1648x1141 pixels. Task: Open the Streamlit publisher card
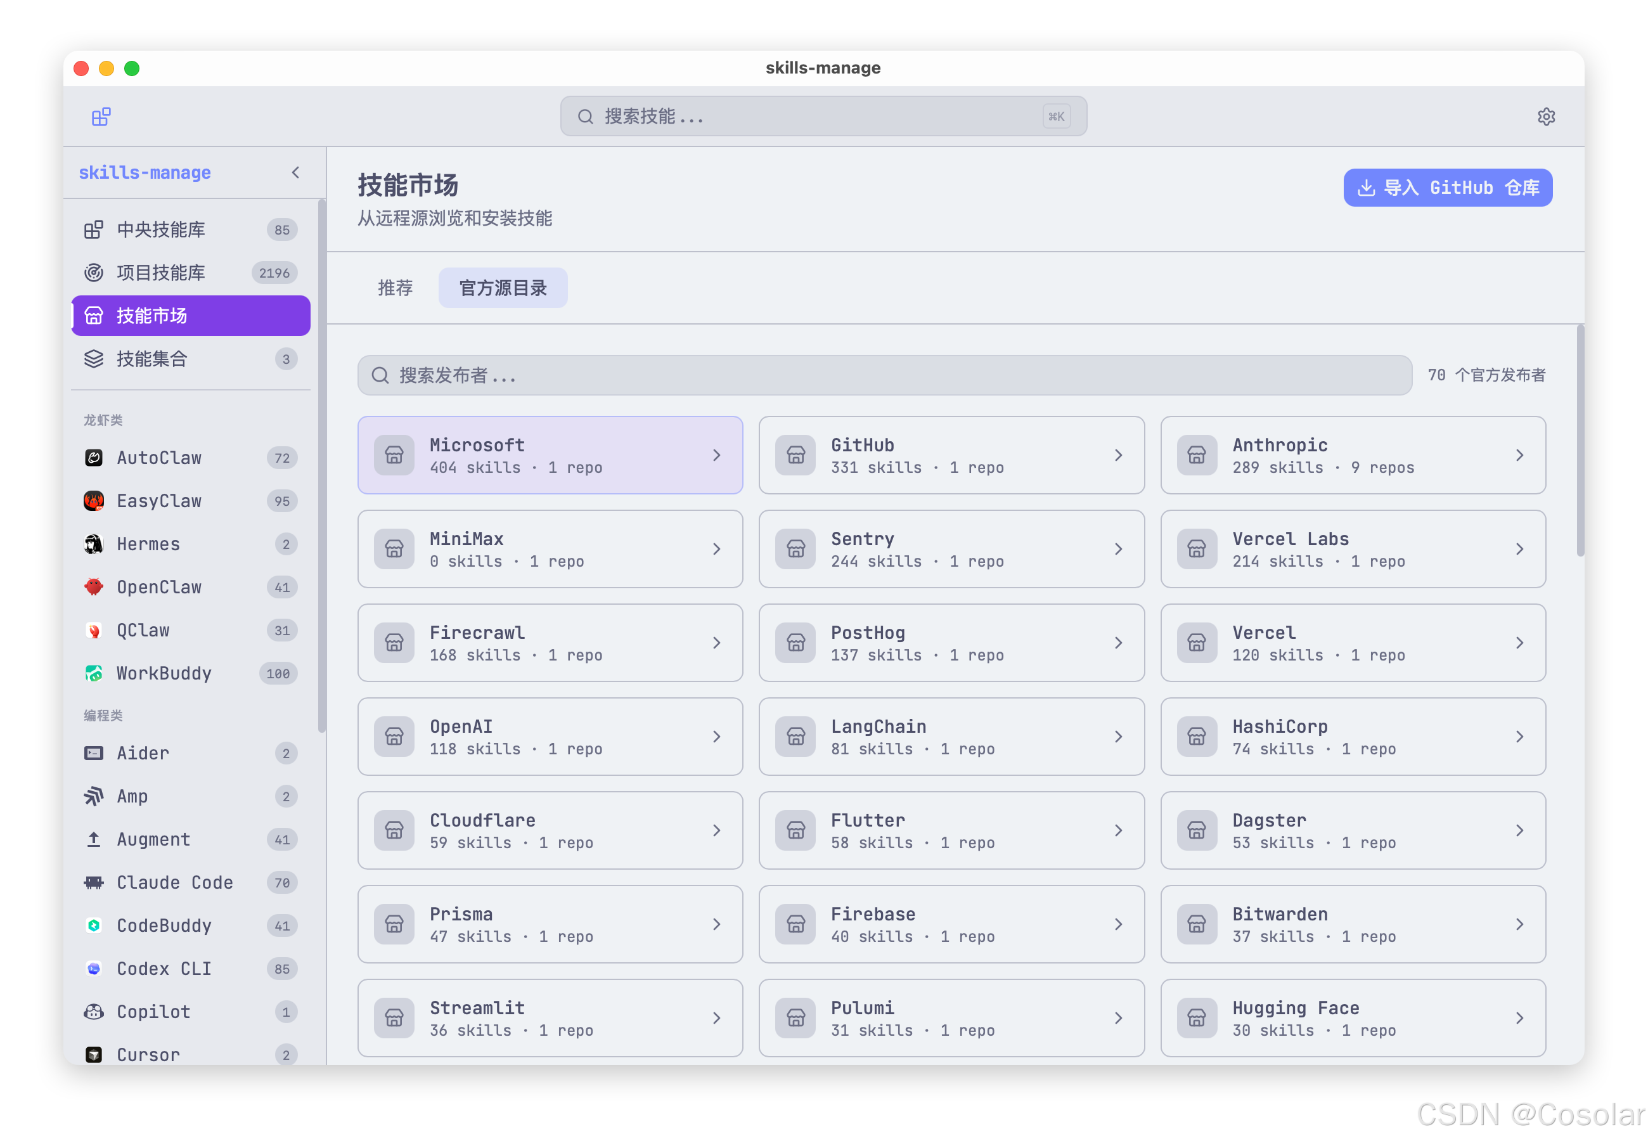point(550,1018)
